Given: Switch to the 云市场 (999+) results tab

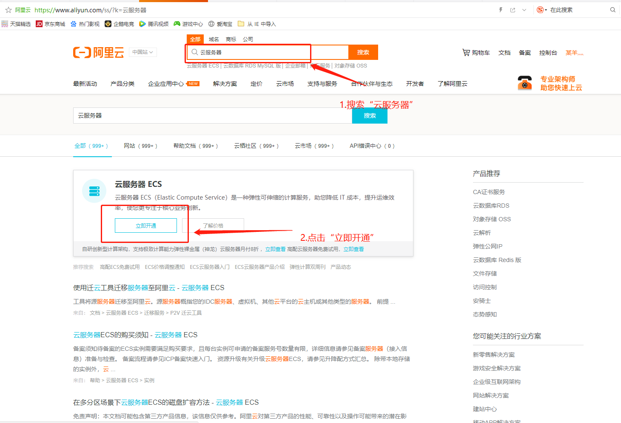Looking at the screenshot, I should click(x=314, y=146).
